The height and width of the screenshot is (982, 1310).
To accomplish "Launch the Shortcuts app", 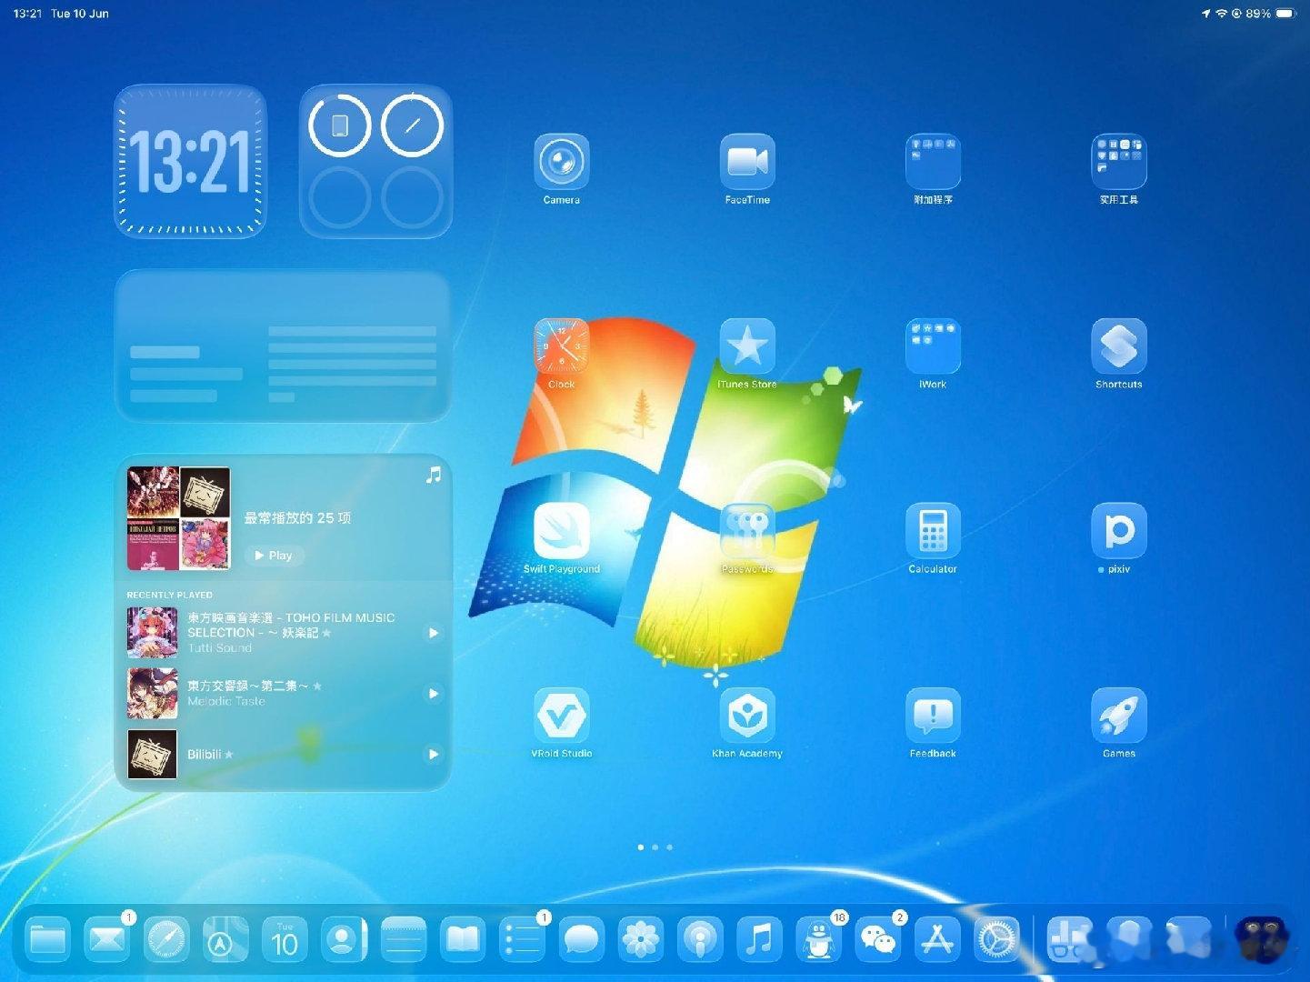I will click(1118, 346).
